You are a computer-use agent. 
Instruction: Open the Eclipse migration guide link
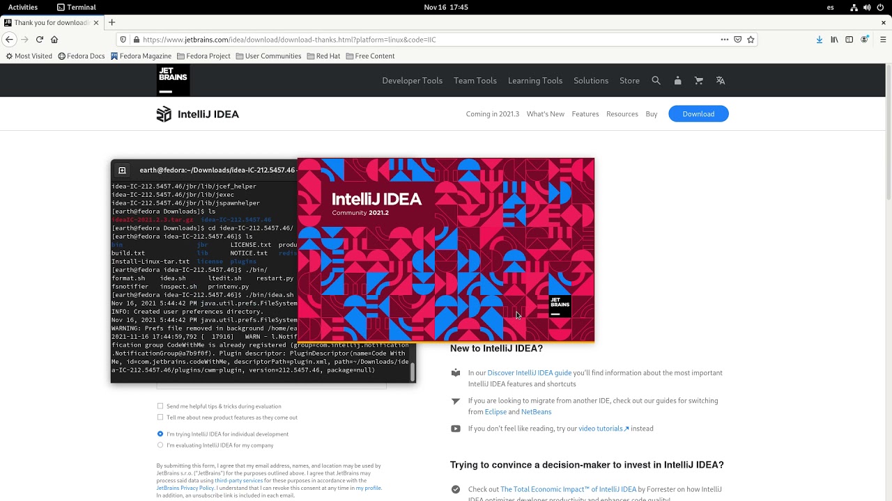click(495, 412)
